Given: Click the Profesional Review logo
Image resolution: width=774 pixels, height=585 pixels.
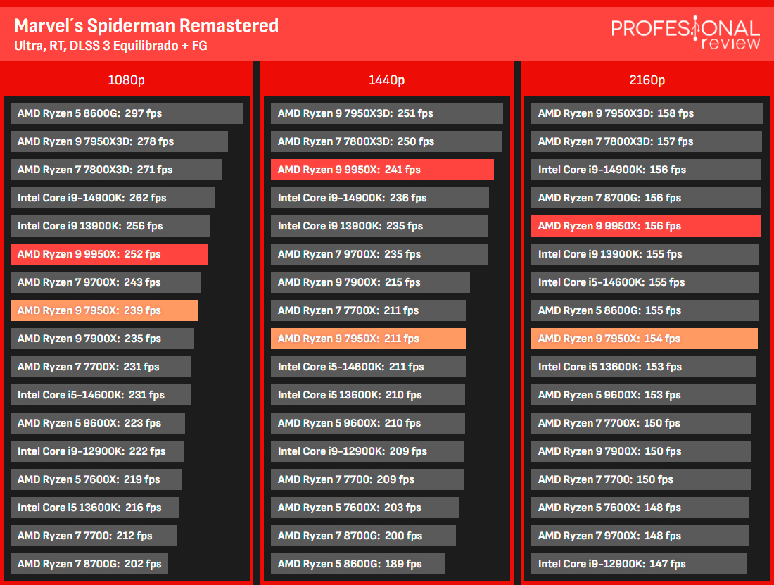Looking at the screenshot, I should (x=685, y=33).
